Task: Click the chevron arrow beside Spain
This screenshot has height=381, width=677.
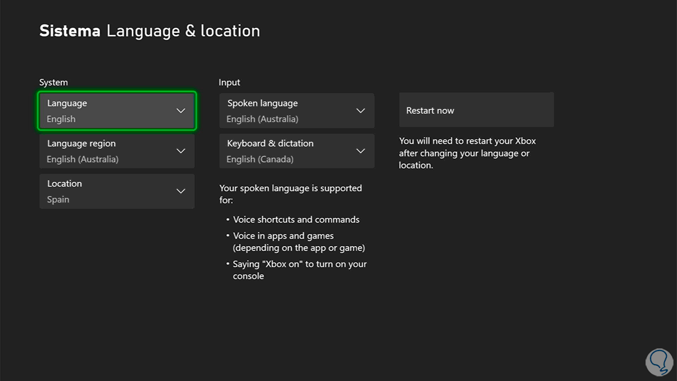Action: [x=181, y=191]
